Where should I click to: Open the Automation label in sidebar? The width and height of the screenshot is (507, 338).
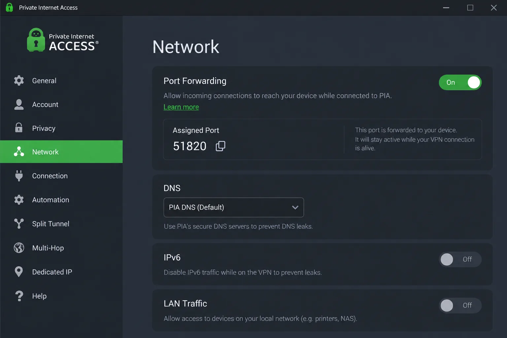[x=51, y=200]
